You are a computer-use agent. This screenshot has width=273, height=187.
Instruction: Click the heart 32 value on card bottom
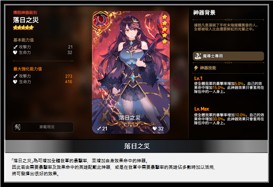tap(158, 129)
